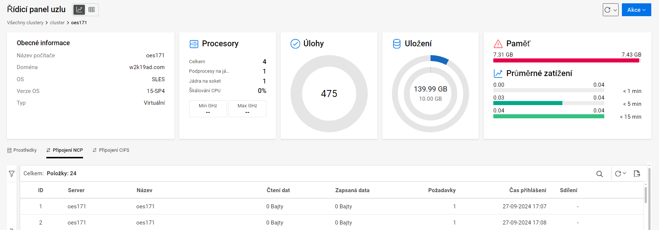Screen dimensions: 659x230
Task: Navigate to the cluster breadcrumb link
Action: [x=57, y=23]
